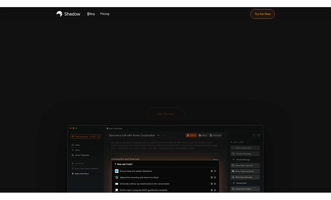
Task: Collapse the Email & Message section
Action: pyautogui.click(x=241, y=160)
